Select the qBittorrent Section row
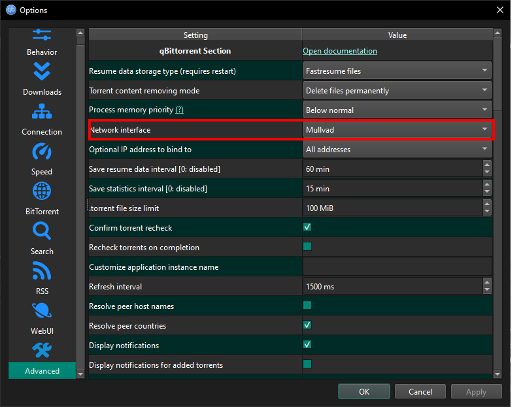523x407 pixels. click(x=195, y=51)
